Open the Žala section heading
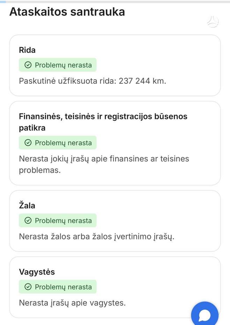Viewport: 230px width, 325px height. (x=27, y=205)
